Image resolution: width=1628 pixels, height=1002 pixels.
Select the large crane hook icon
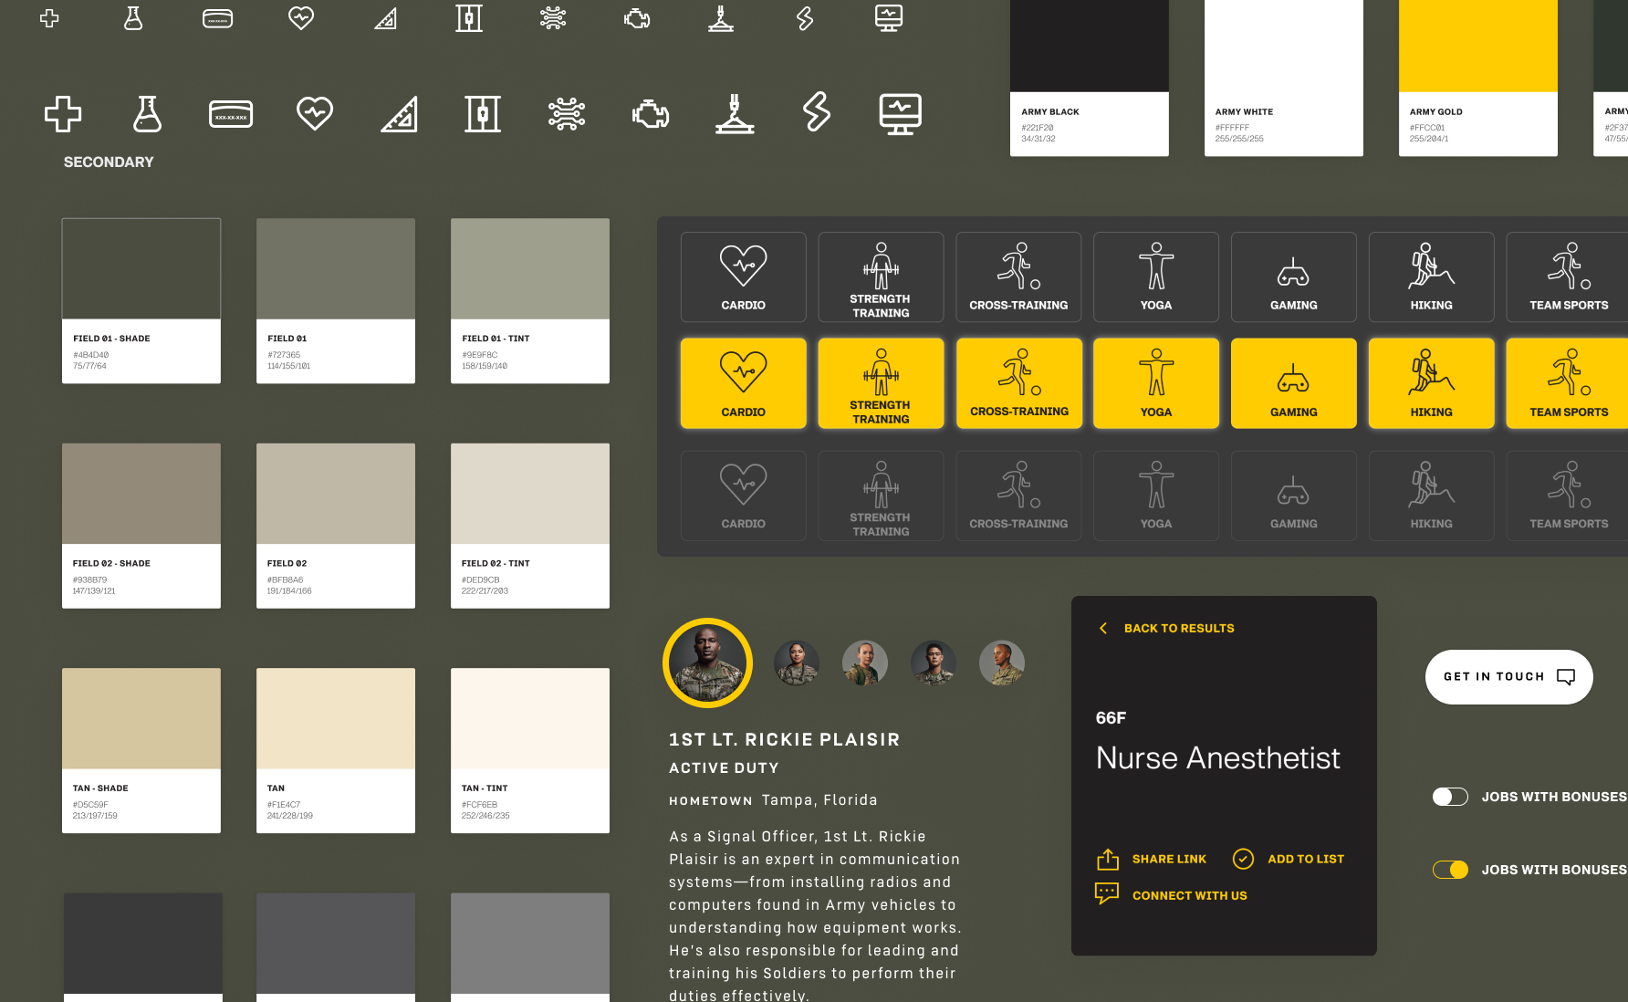click(735, 113)
